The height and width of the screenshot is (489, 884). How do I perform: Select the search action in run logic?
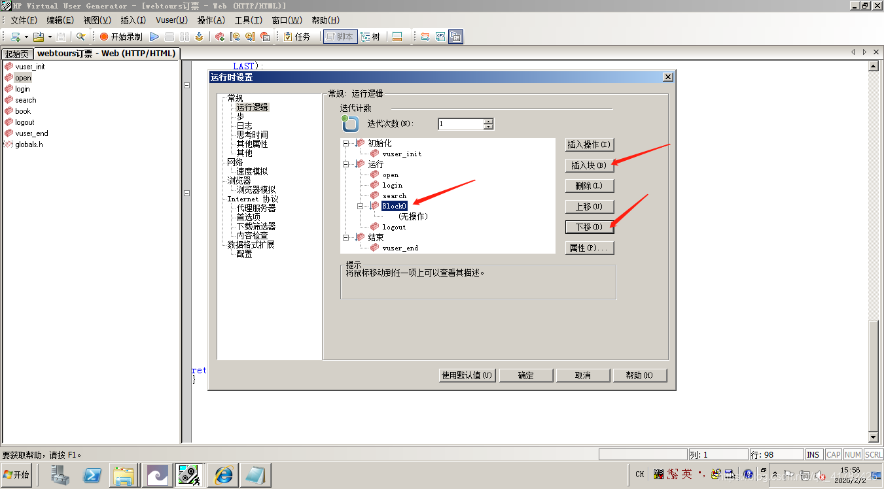pyautogui.click(x=395, y=195)
